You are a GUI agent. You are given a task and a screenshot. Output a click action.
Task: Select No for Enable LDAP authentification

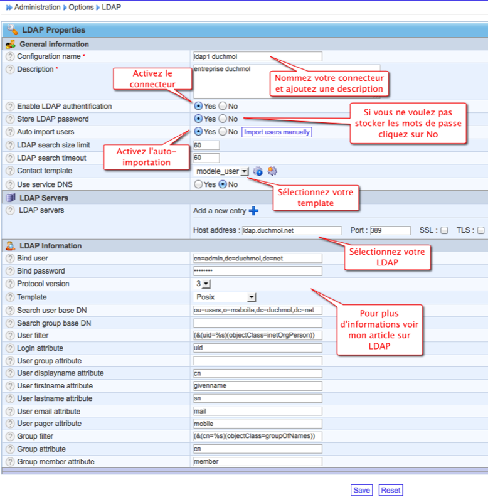tap(223, 106)
